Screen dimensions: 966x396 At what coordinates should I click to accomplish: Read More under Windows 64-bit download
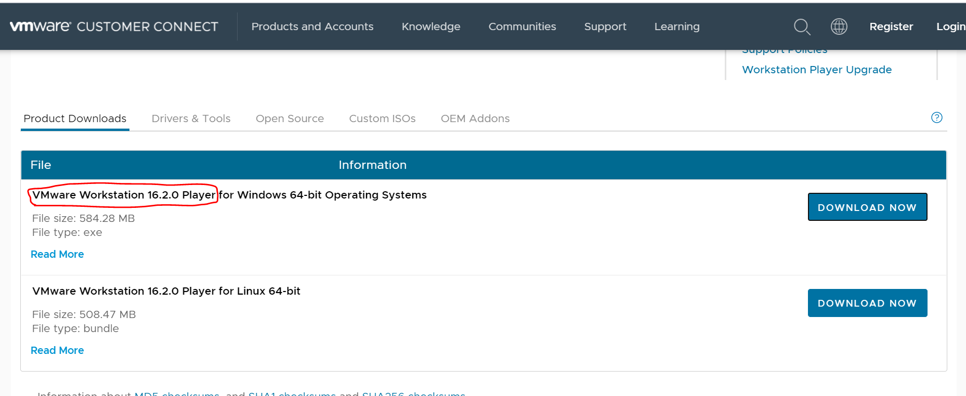pos(57,254)
